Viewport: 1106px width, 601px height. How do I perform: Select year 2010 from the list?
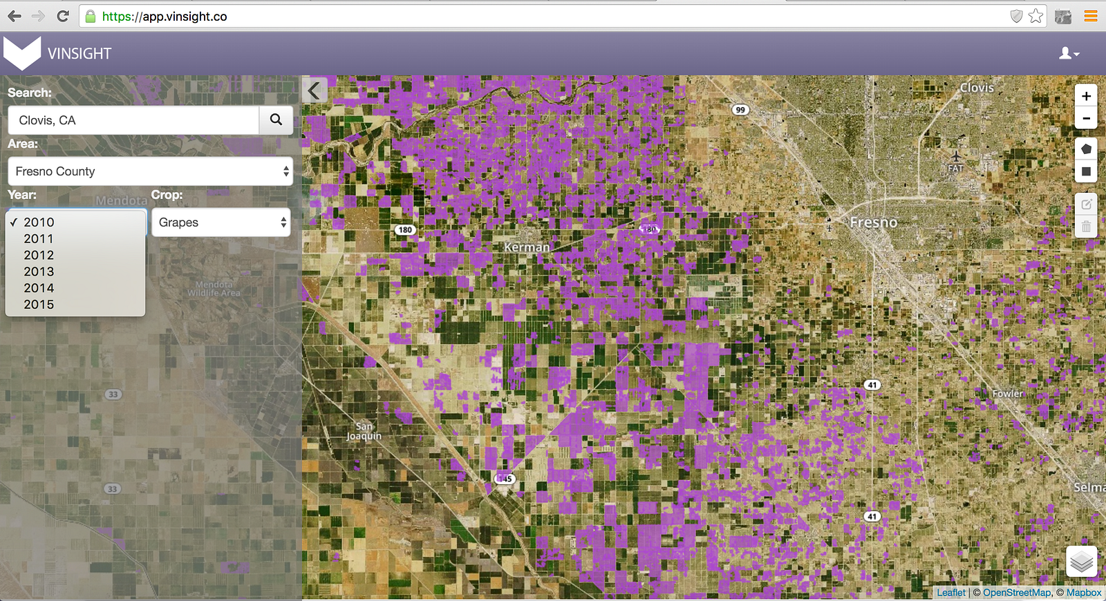coord(75,222)
